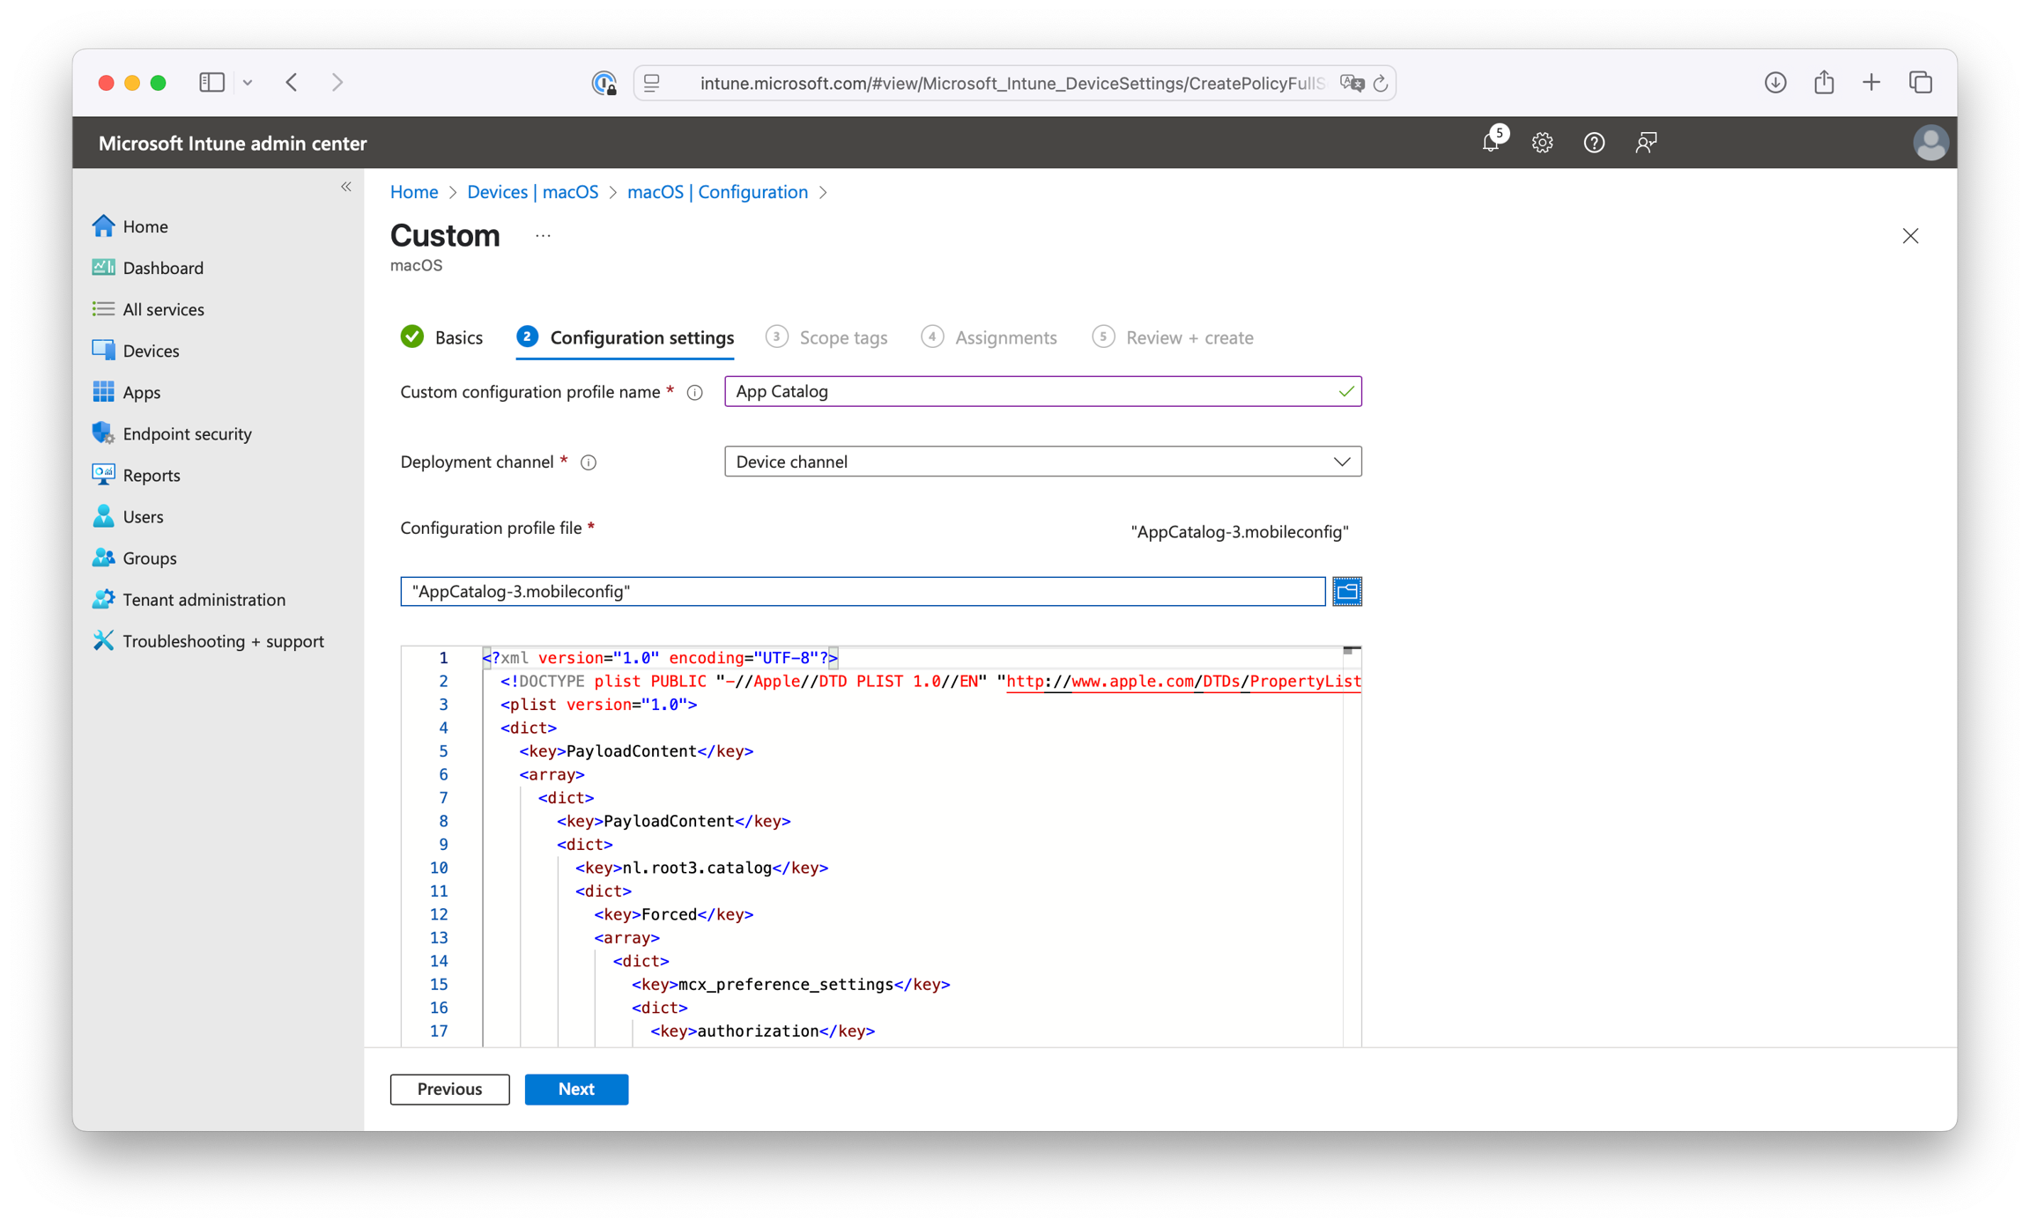Click the apple.com DTD link in code
Image resolution: width=2030 pixels, height=1227 pixels.
tap(1183, 681)
